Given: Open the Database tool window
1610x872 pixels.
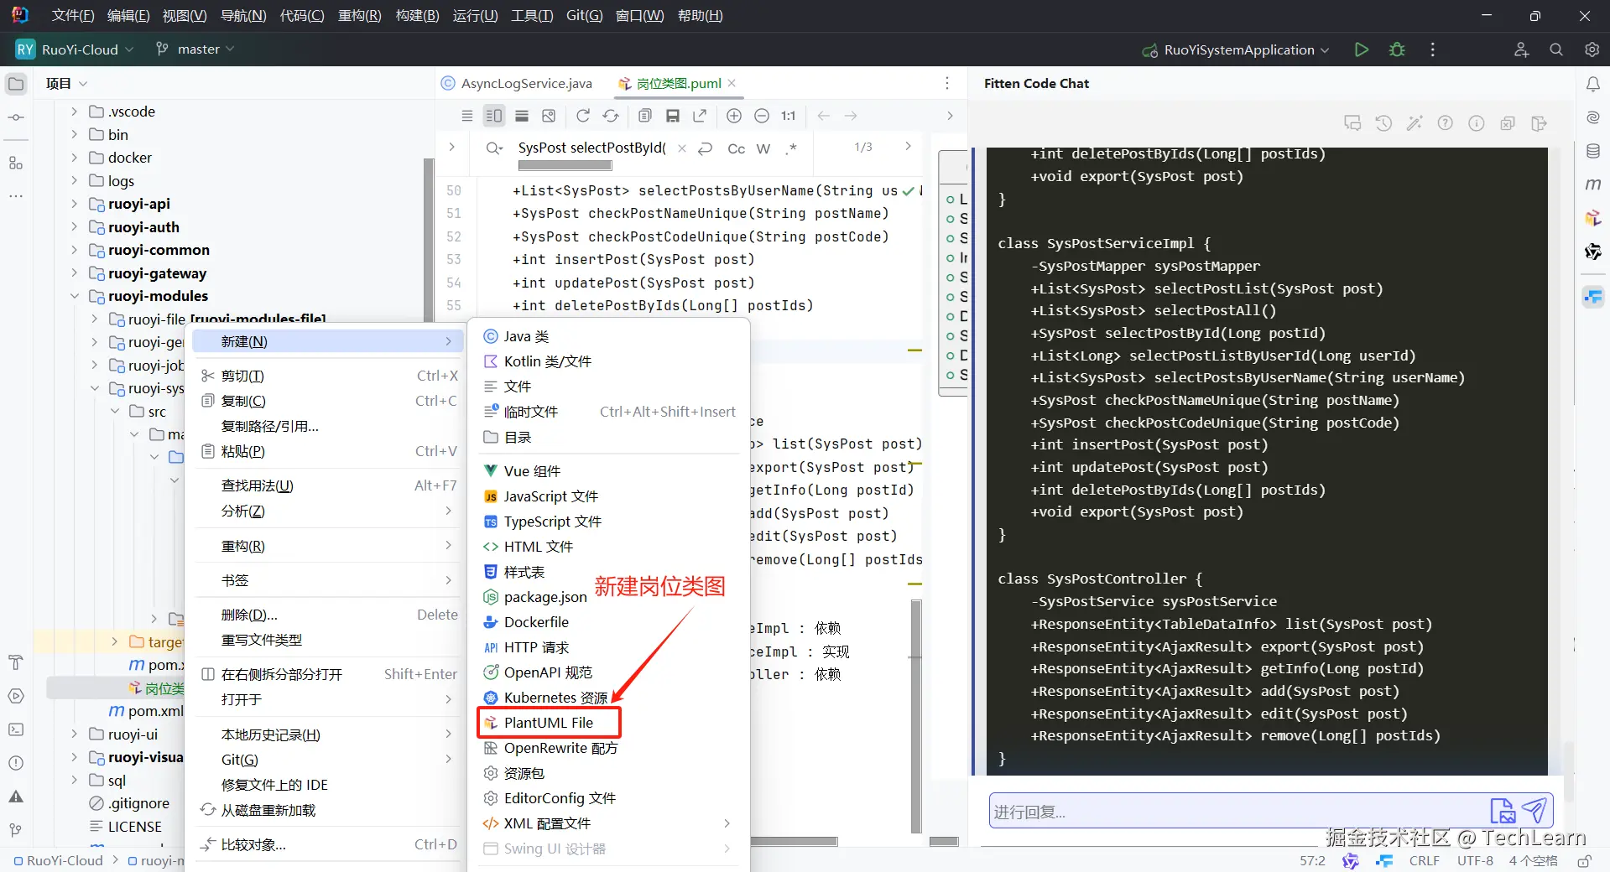Looking at the screenshot, I should 1592,152.
